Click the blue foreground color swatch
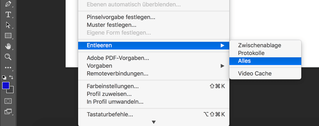This screenshot has height=126, width=319. click(6, 85)
